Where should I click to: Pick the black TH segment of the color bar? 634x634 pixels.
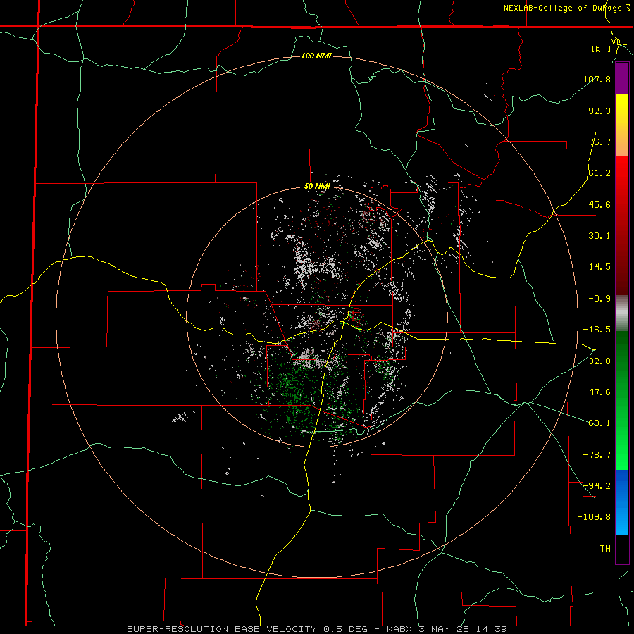(622, 549)
